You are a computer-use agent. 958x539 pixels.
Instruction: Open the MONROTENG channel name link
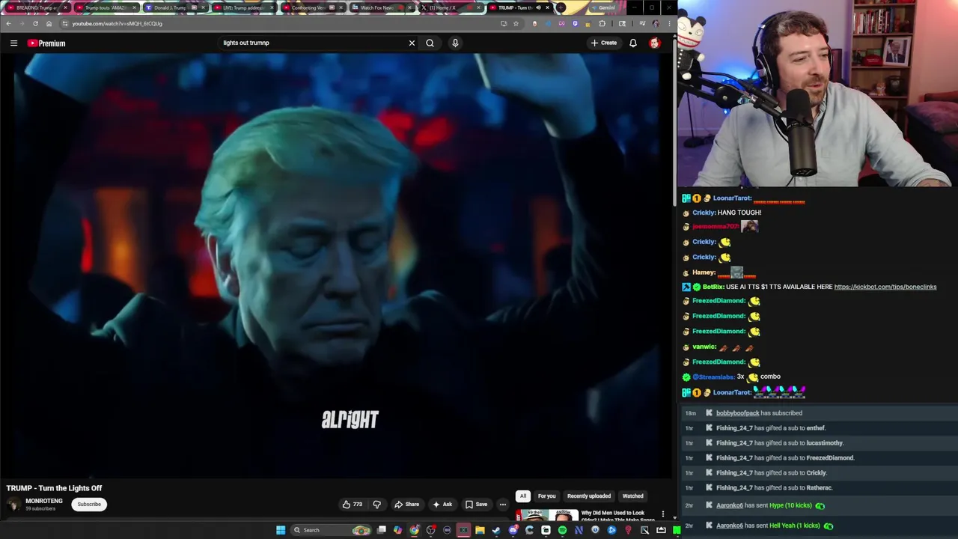pyautogui.click(x=44, y=501)
